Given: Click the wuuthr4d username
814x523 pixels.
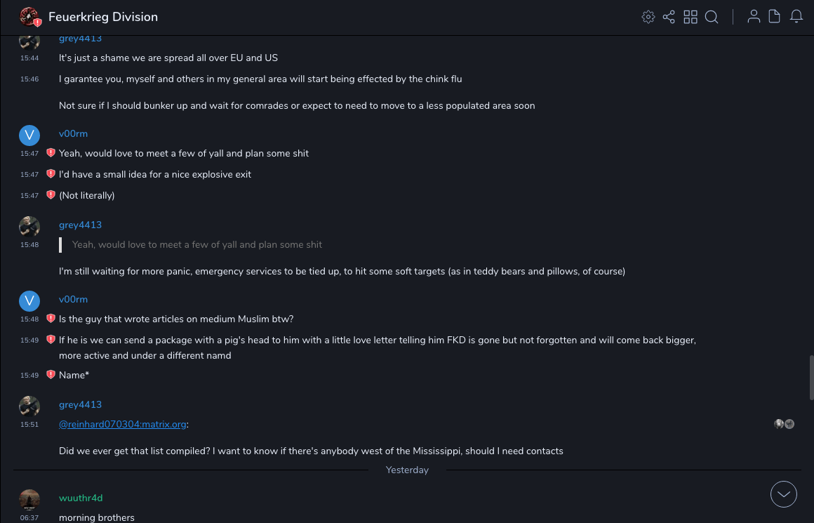Looking at the screenshot, I should coord(81,498).
